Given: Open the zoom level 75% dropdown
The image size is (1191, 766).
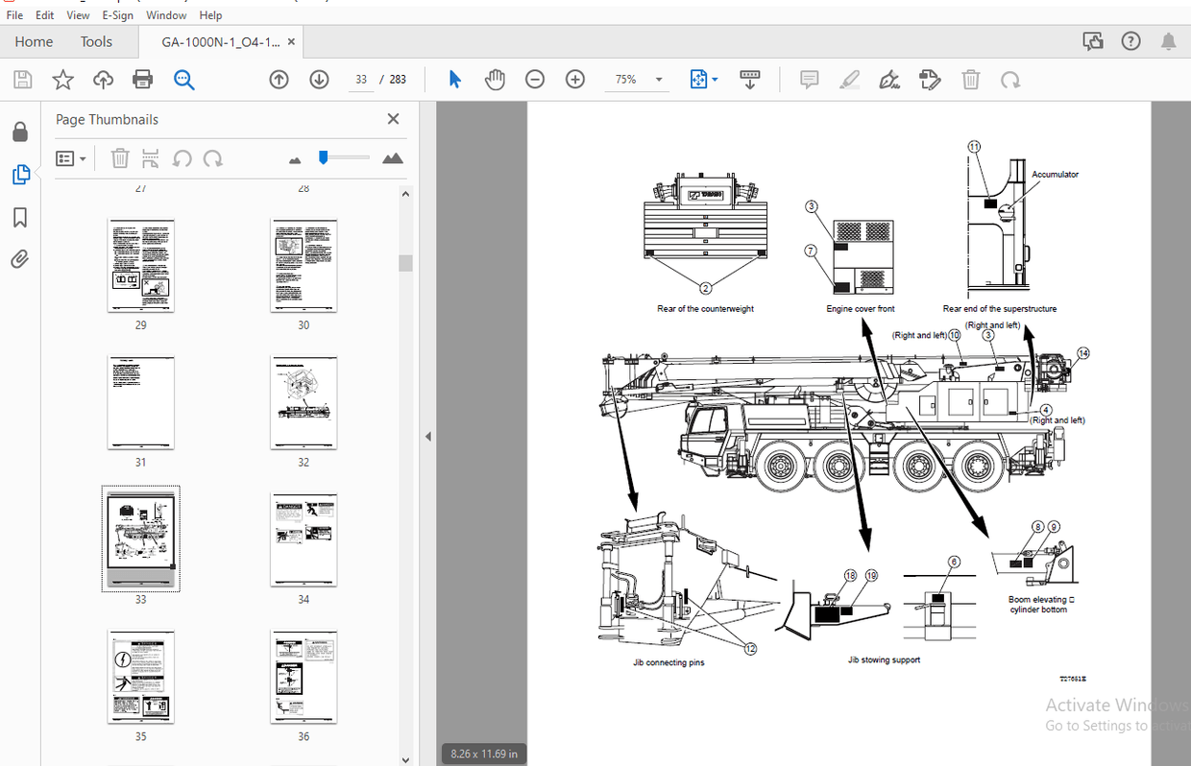Looking at the screenshot, I should click(637, 80).
